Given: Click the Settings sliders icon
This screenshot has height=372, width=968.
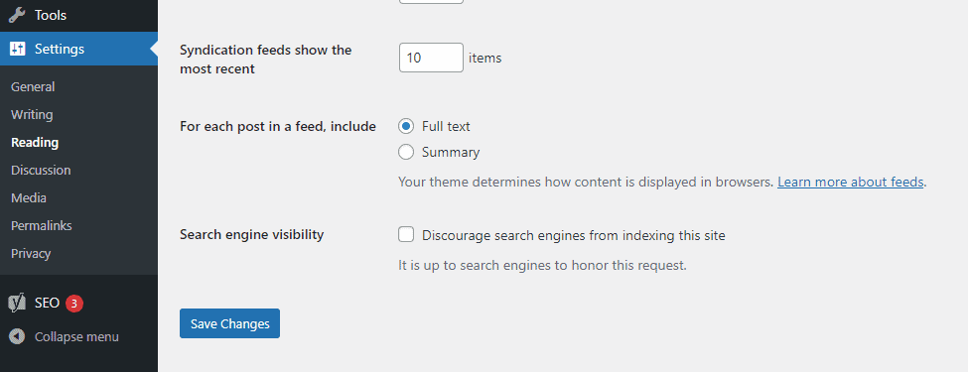Looking at the screenshot, I should coord(17,49).
